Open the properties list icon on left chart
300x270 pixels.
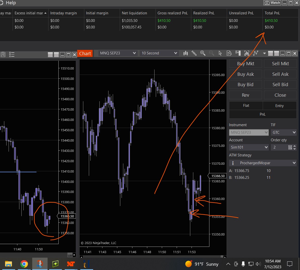[12, 54]
